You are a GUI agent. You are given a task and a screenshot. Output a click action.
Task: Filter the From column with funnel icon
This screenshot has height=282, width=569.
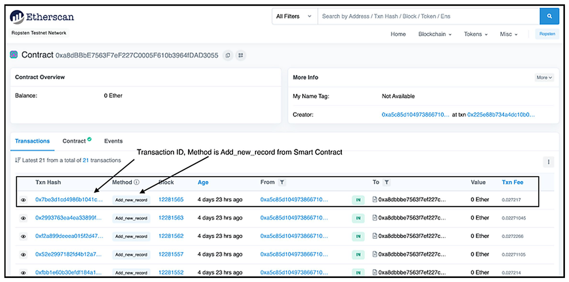coord(282,182)
